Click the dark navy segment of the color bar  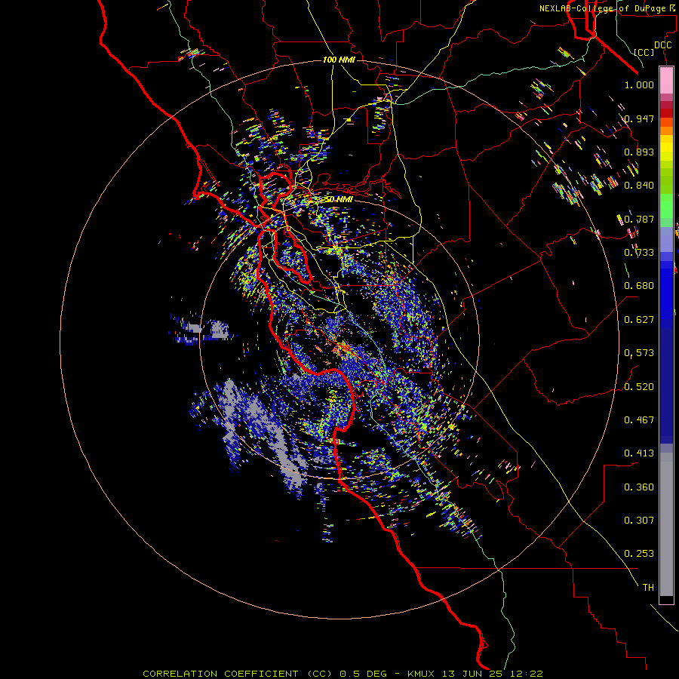[x=666, y=386]
